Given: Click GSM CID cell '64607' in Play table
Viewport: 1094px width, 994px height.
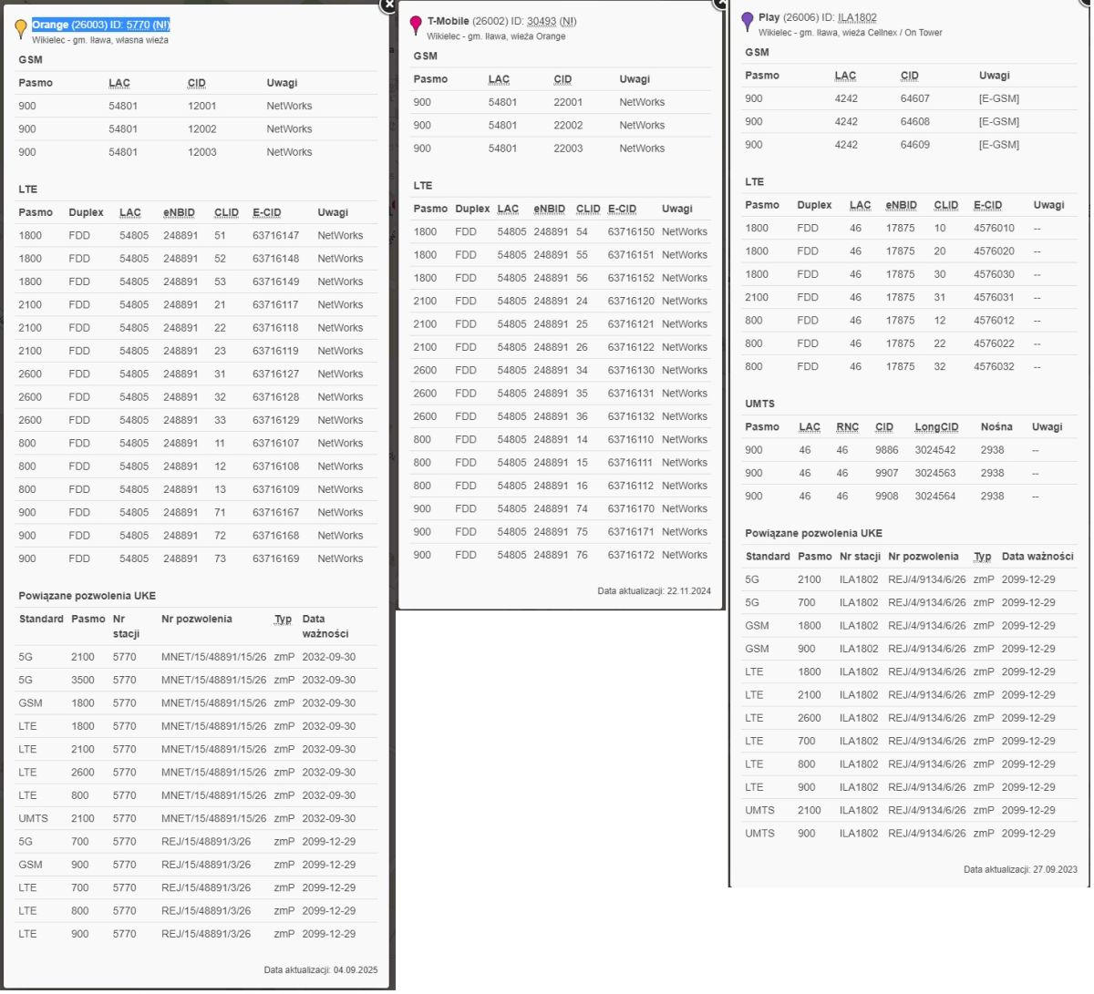Looking at the screenshot, I should point(915,99).
